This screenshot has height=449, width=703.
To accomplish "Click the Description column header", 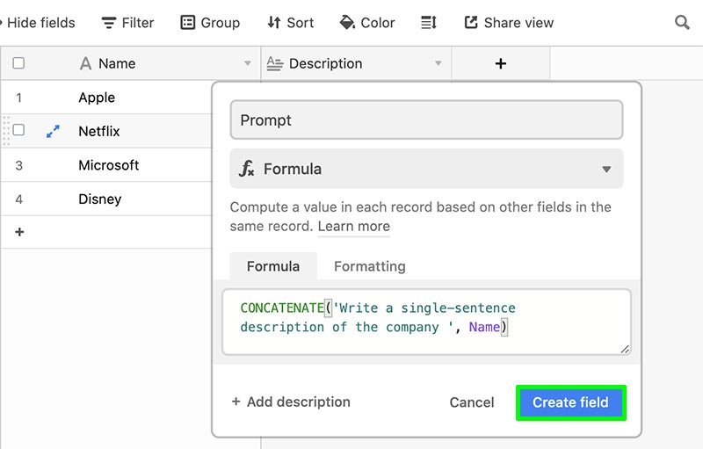I will click(x=357, y=63).
